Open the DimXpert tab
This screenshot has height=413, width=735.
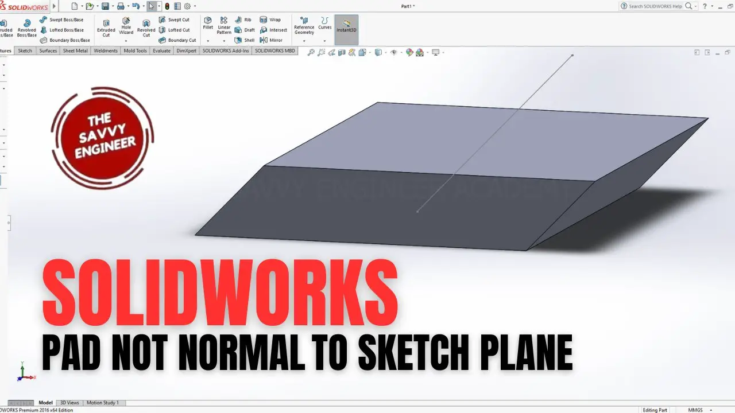[187, 50]
